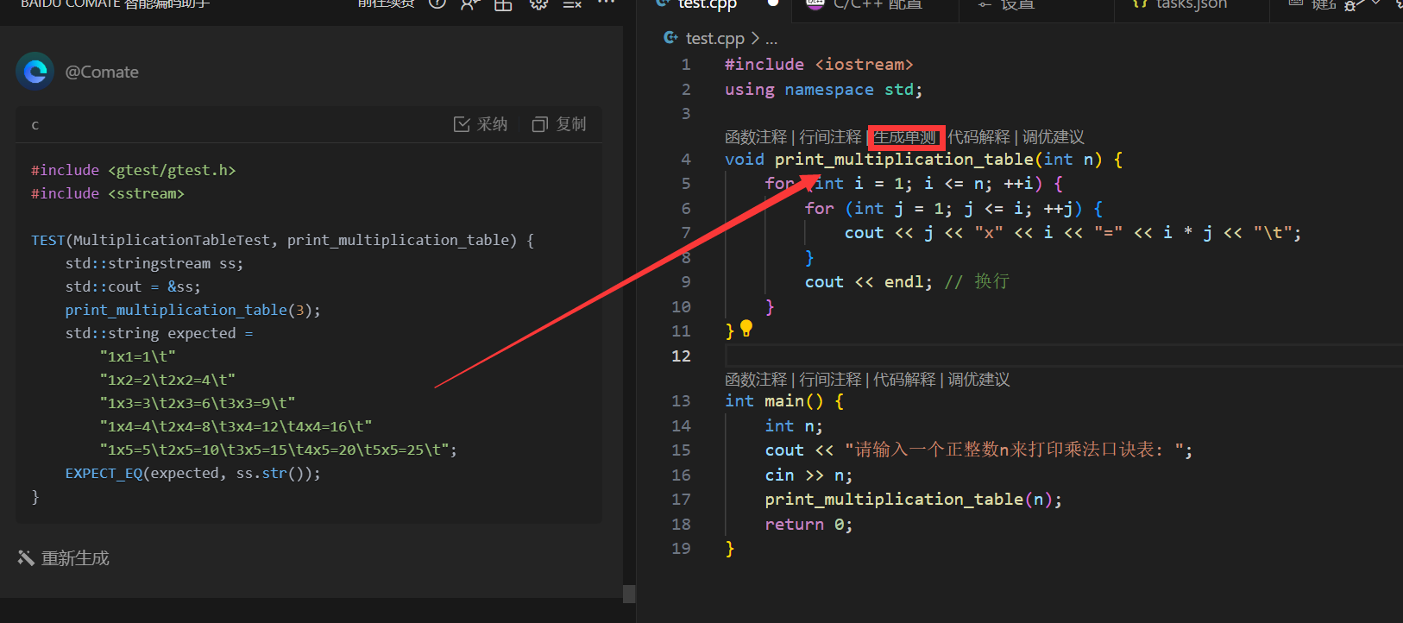Click 'cout << endl;' on line 9

(869, 282)
